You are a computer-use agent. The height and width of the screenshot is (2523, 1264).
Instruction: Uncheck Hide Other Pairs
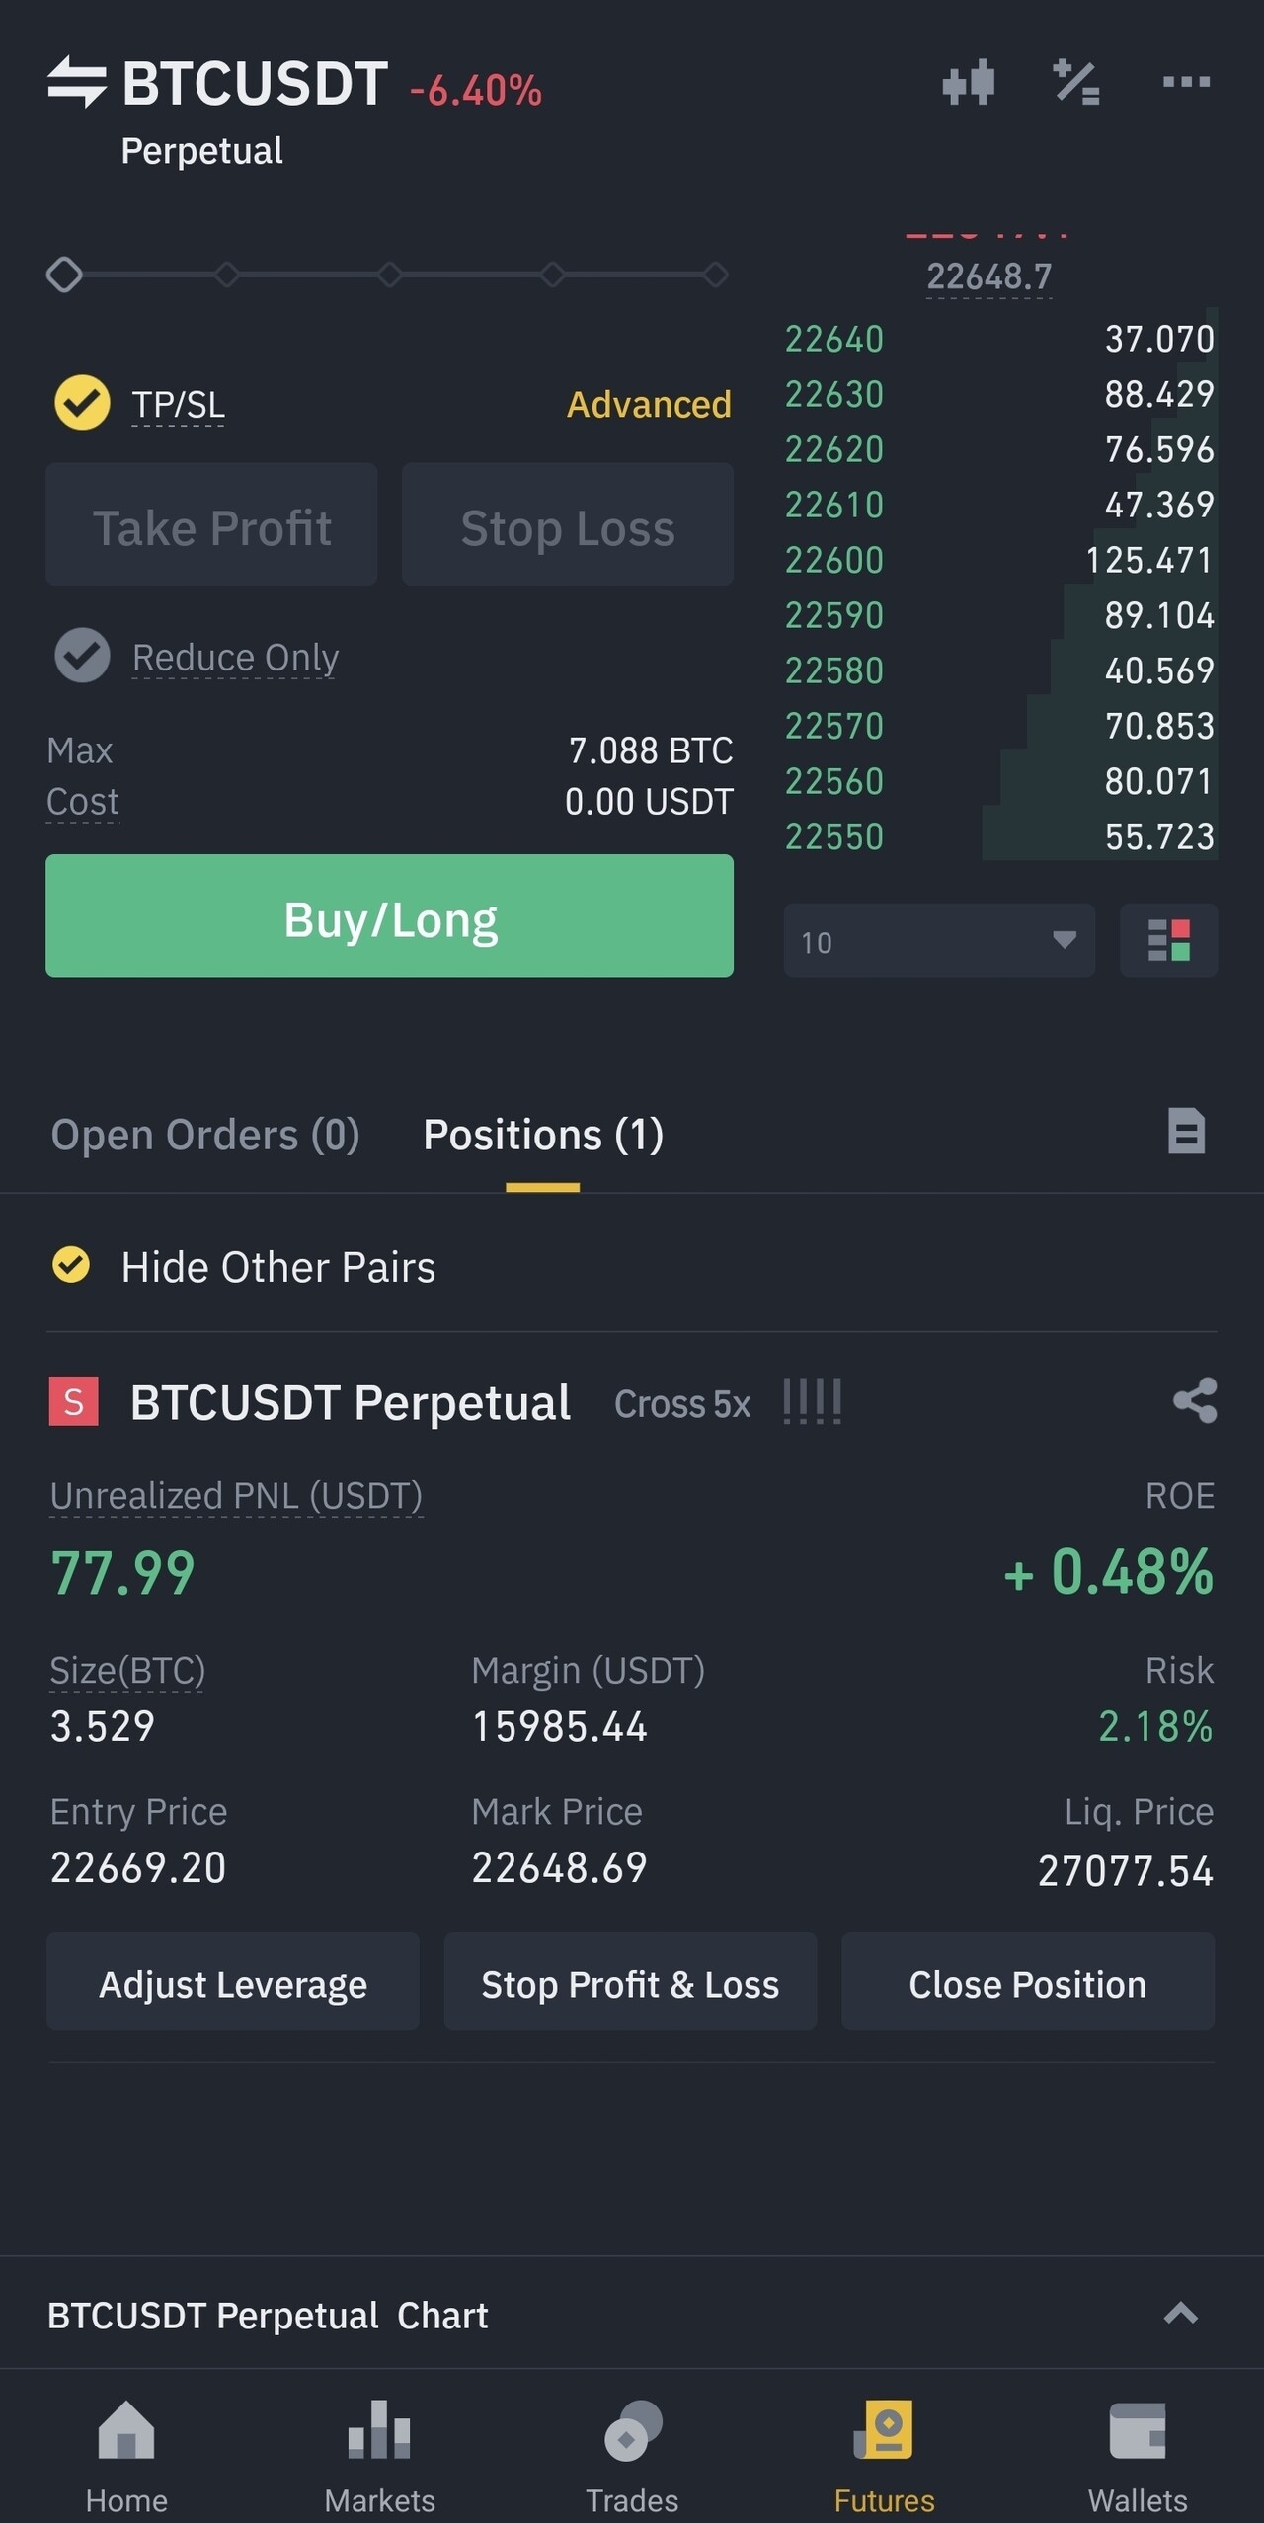(x=71, y=1265)
